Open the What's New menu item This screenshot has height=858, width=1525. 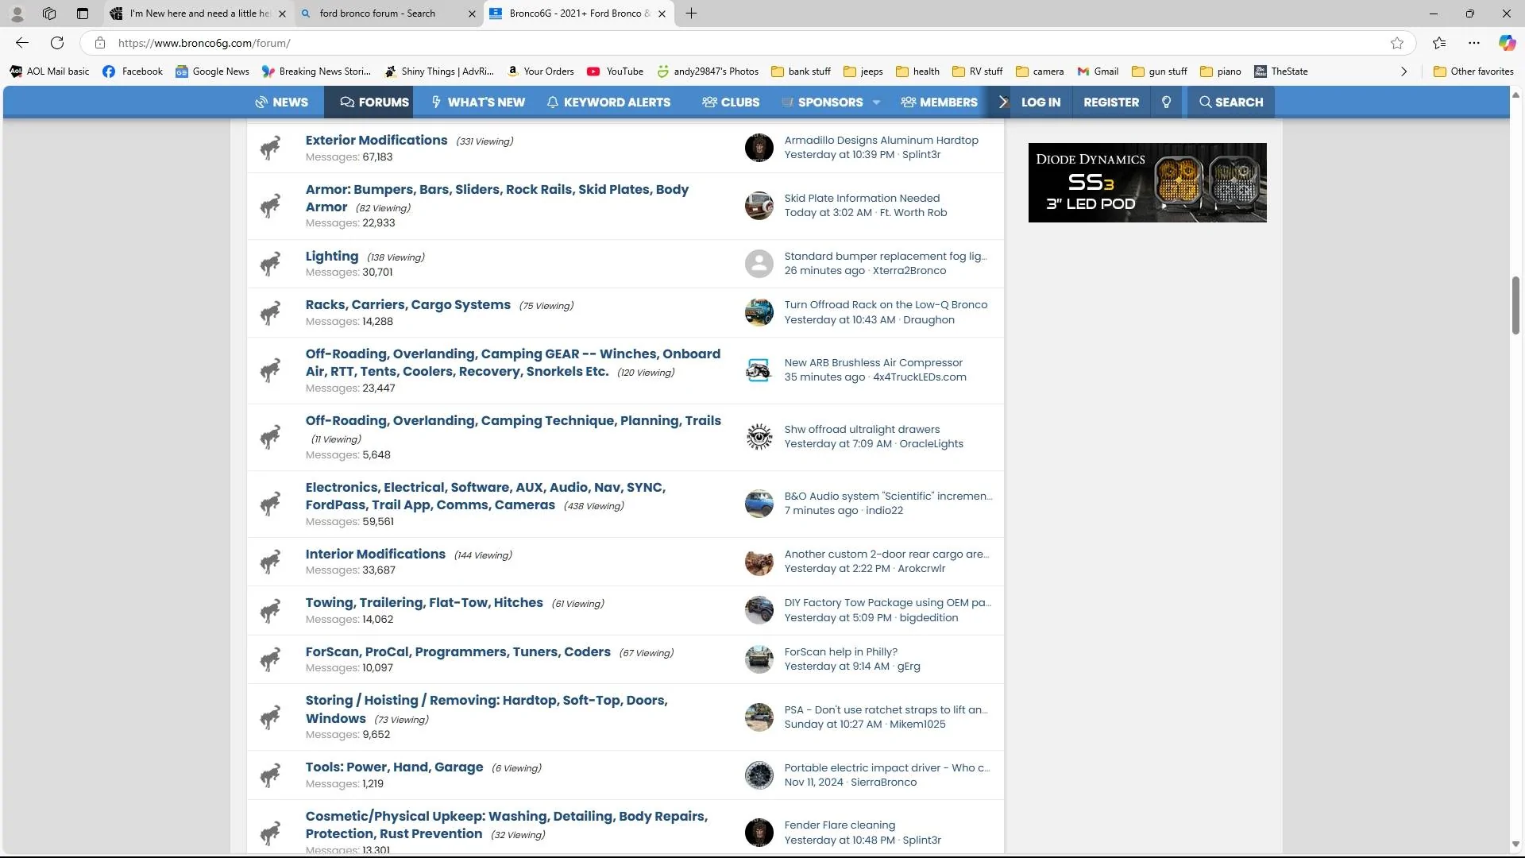click(x=478, y=102)
